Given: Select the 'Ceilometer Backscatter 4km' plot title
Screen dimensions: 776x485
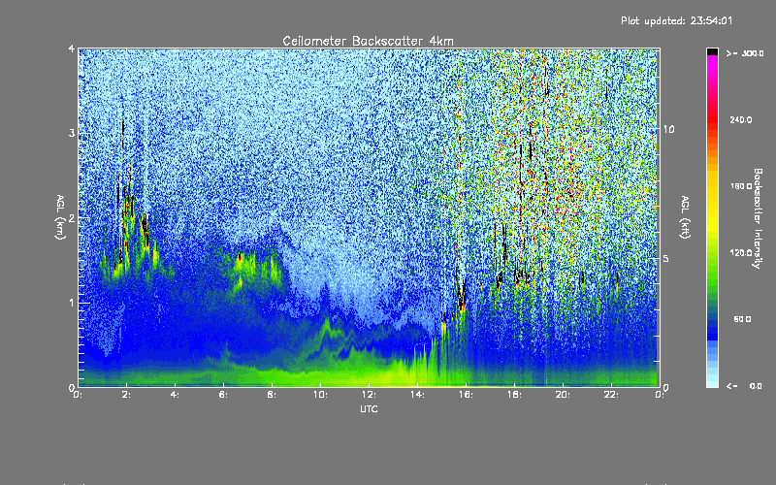Looking at the screenshot, I should click(368, 41).
